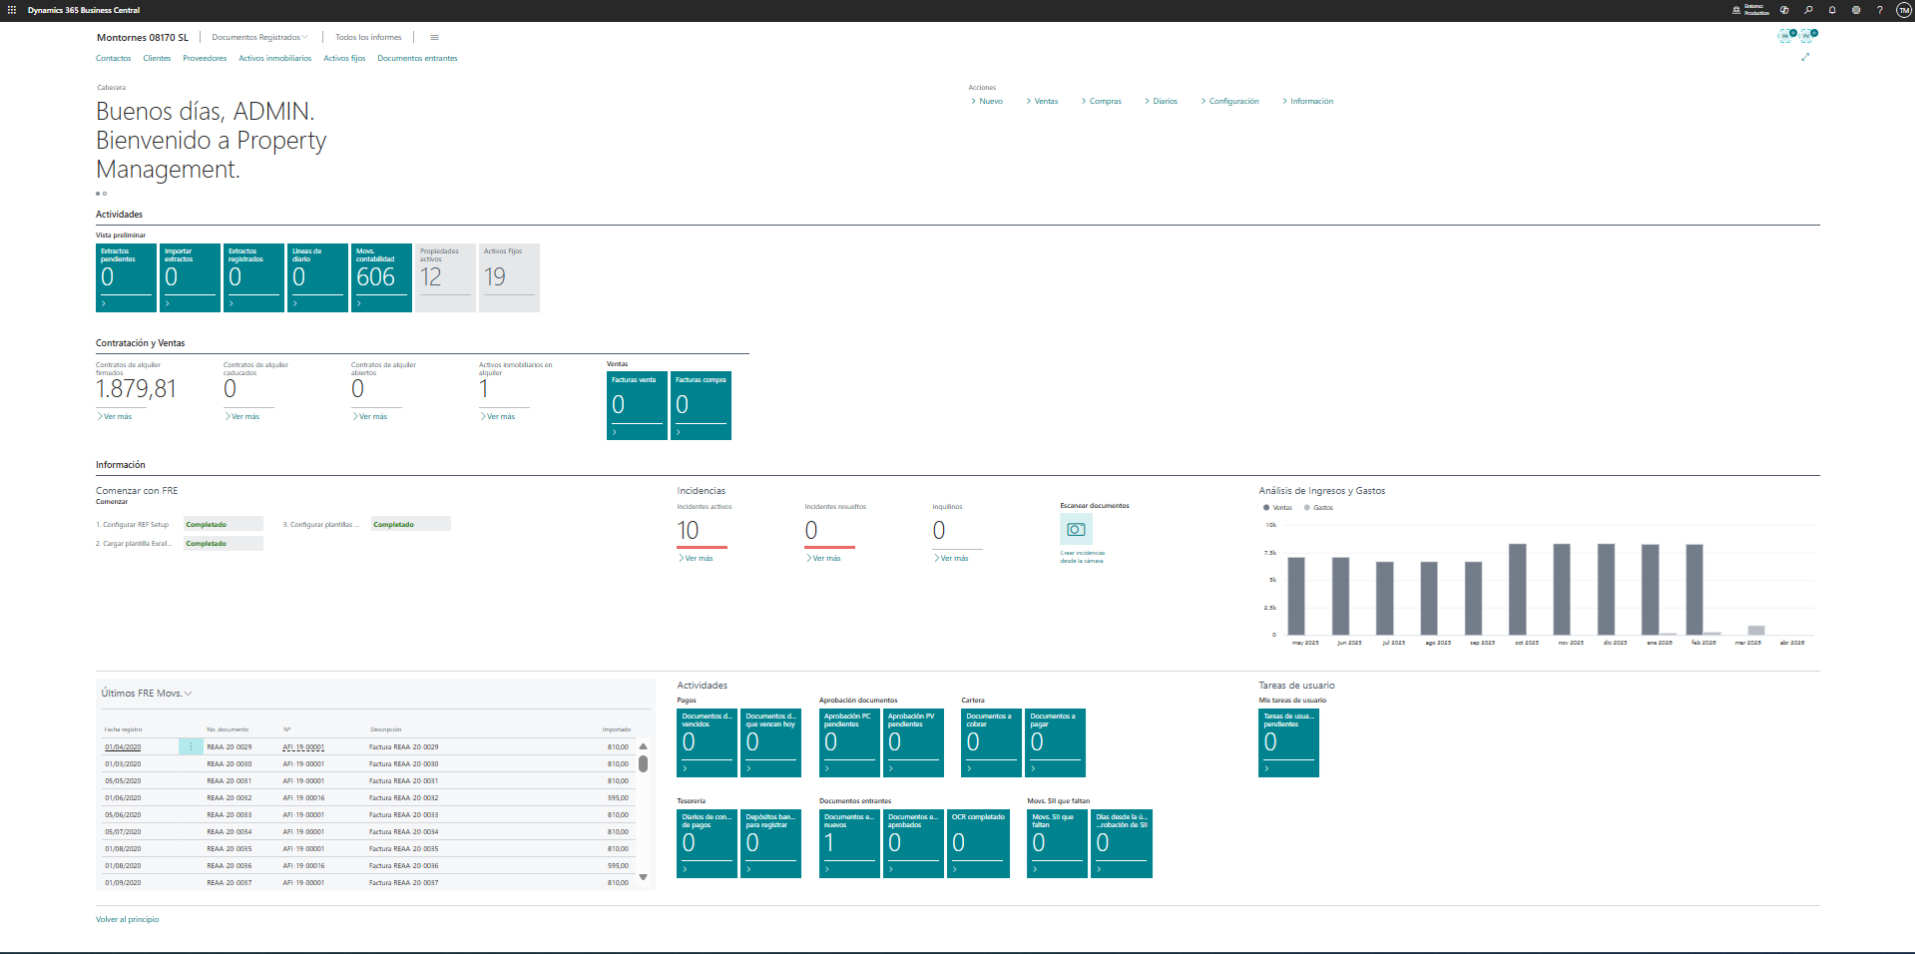Expand the Configuración actions menu
Viewport: 1915px width, 954px height.
(1233, 101)
